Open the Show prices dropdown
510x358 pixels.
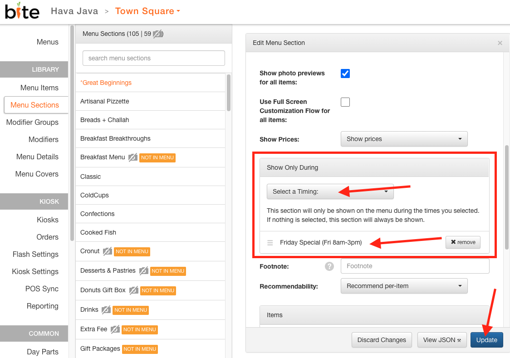coord(404,139)
